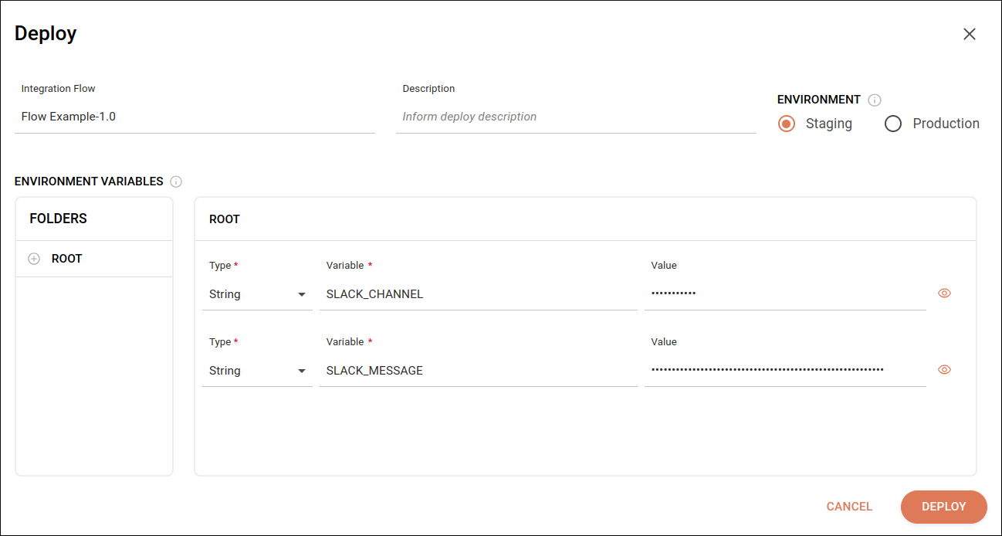
Task: Click the SLACK_MESSAGE variable name field
Action: (478, 371)
